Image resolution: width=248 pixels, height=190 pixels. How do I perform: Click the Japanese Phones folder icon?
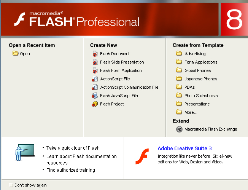(x=179, y=78)
